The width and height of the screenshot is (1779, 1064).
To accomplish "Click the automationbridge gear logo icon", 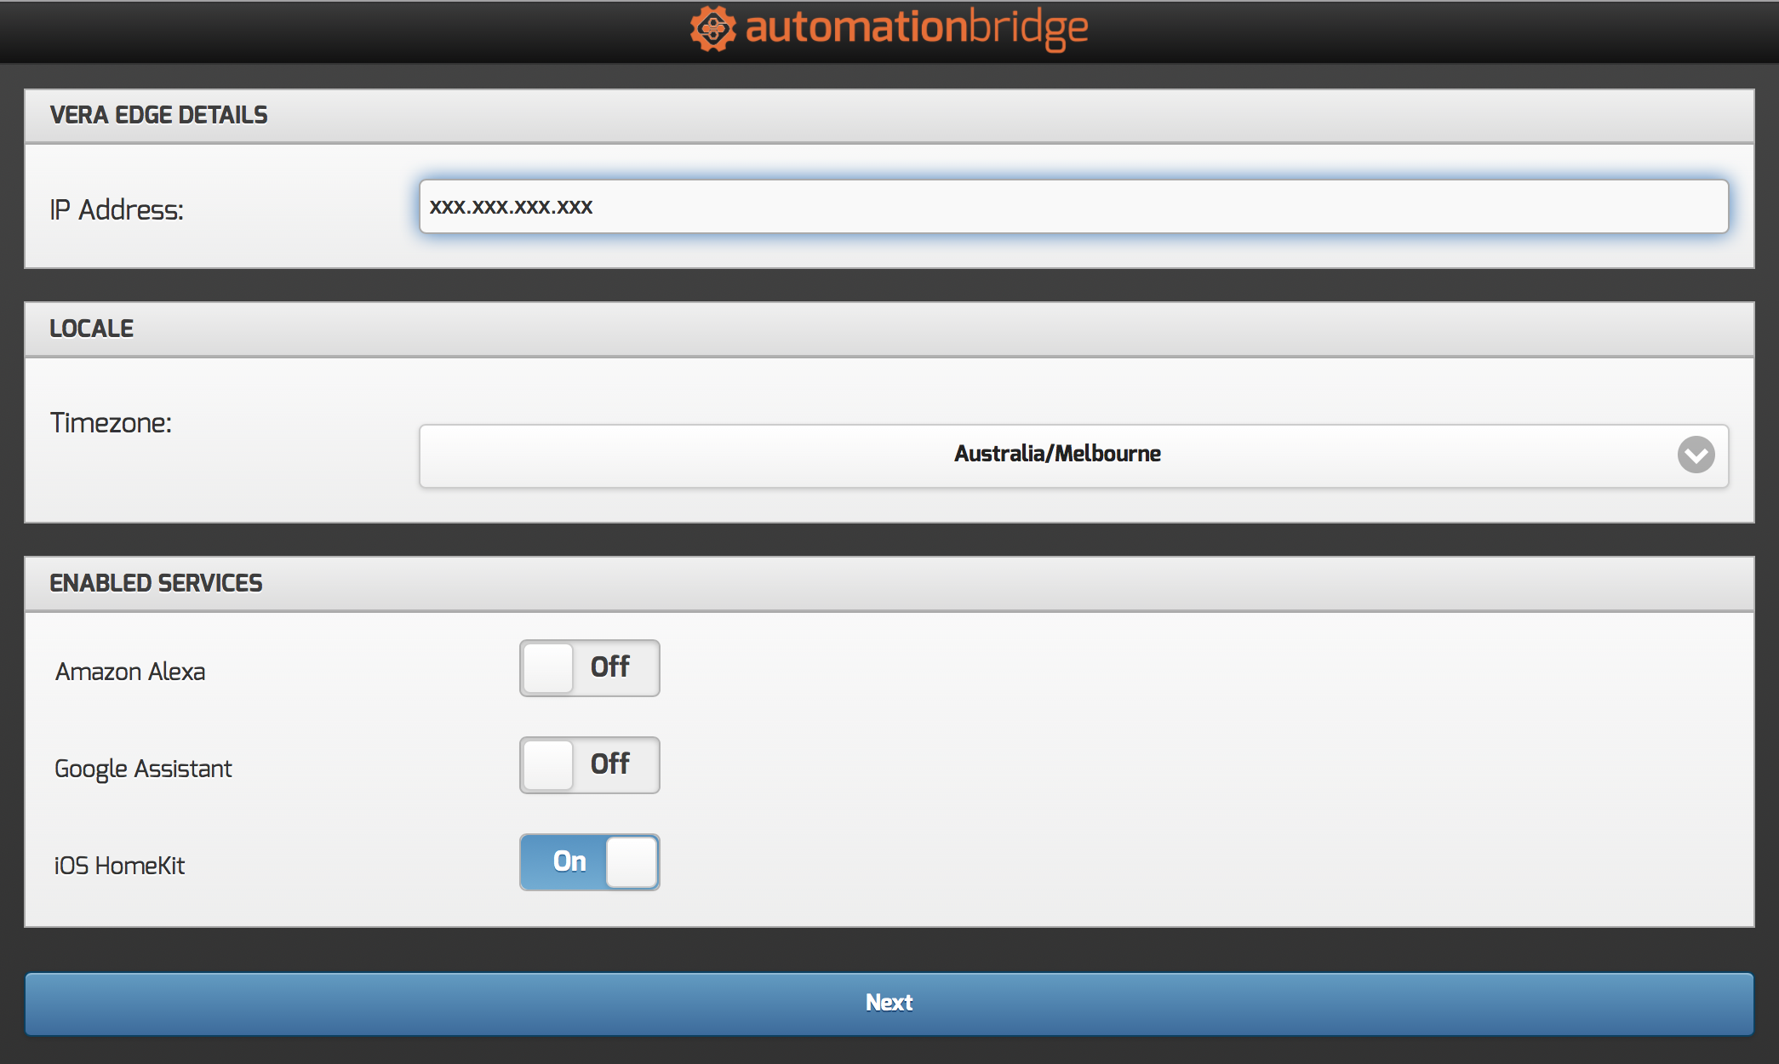I will pos(712,29).
